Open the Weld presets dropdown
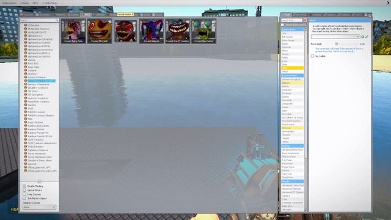The width and height of the screenshot is (391, 220). point(335,37)
